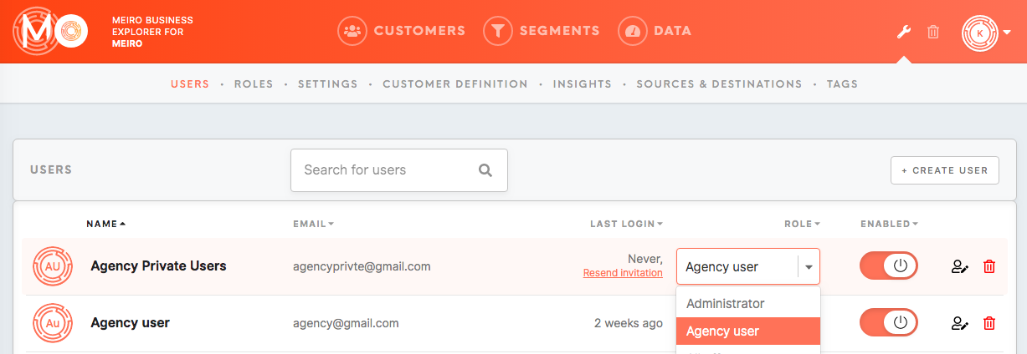Edit the agency@gmail.com user account
Viewport: 1027px width, 354px height.
point(959,324)
